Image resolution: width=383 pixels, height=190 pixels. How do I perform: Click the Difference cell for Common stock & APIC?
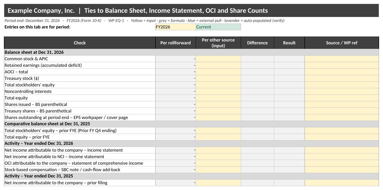[258, 59]
